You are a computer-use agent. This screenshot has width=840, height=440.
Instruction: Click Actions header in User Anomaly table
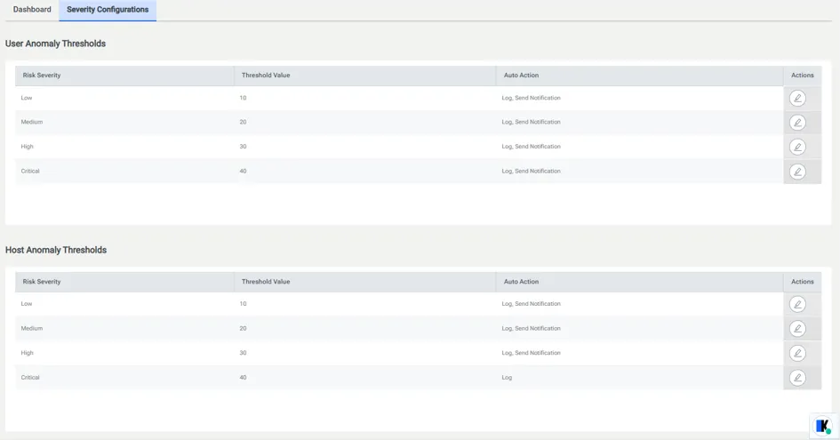[x=802, y=76]
